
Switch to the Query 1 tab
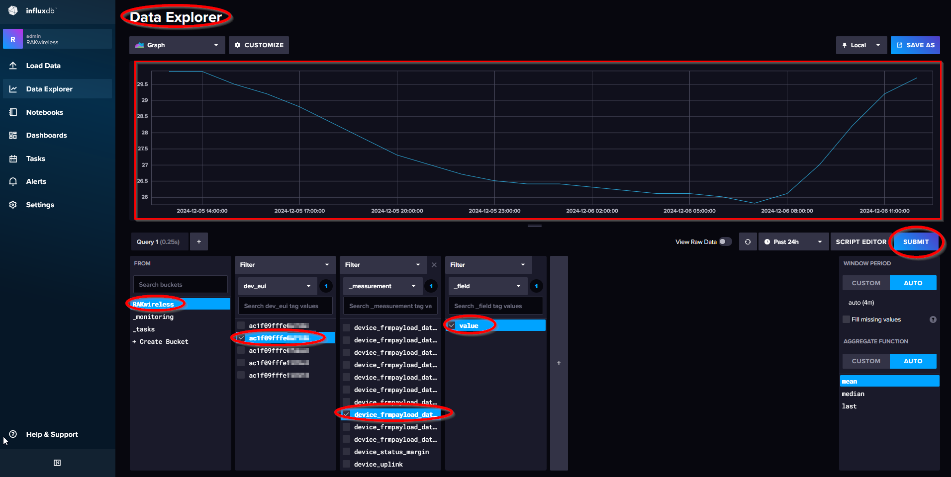159,241
